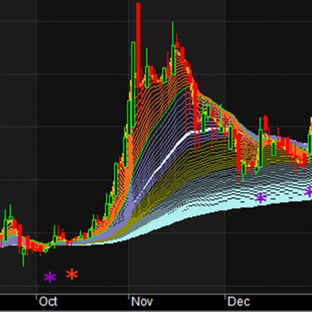Click the Nov label on time axis
This screenshot has width=312, height=312.
(142, 302)
